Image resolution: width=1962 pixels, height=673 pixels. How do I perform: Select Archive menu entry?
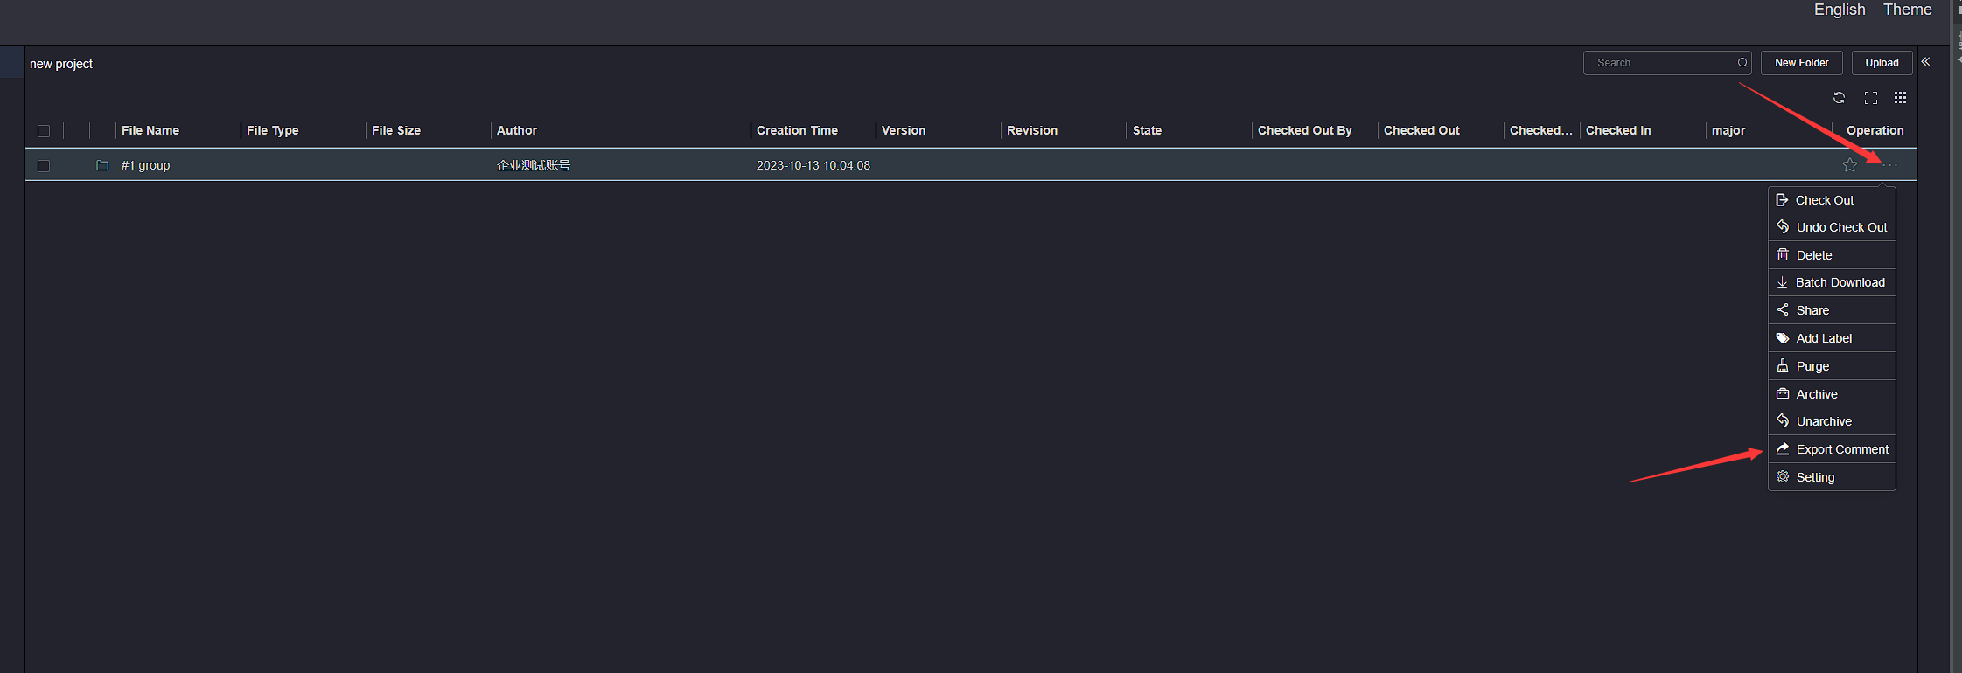(1832, 394)
